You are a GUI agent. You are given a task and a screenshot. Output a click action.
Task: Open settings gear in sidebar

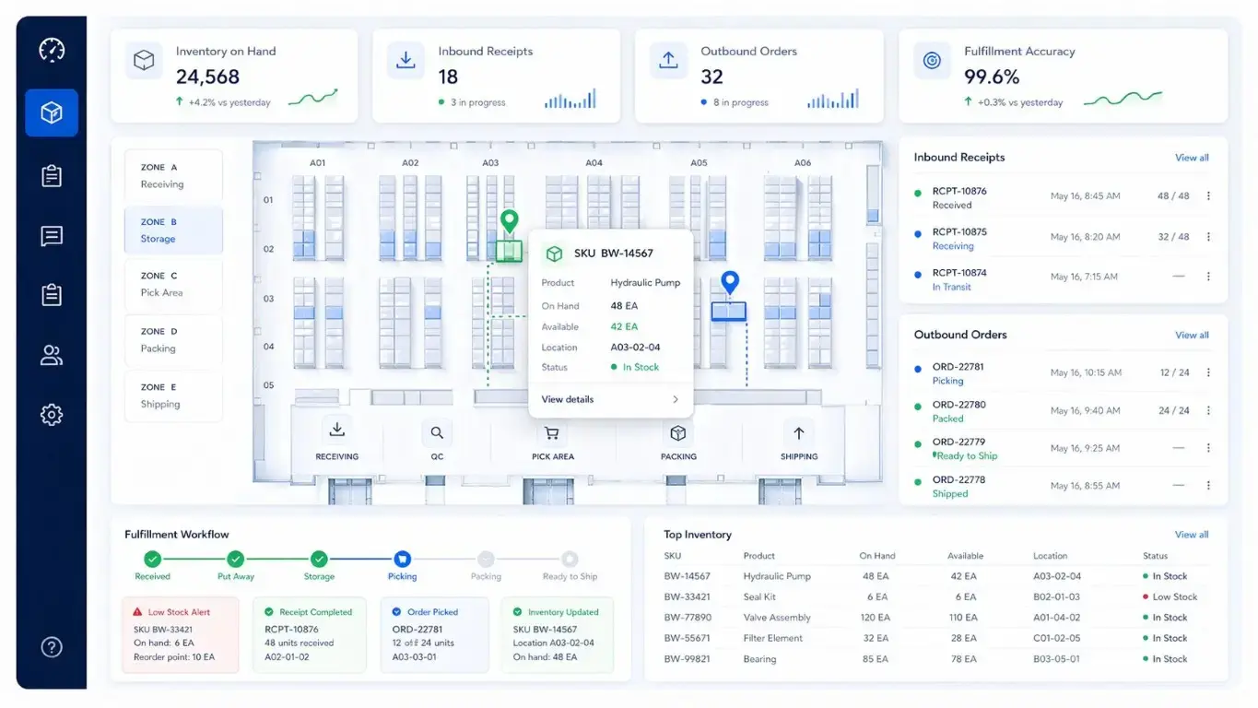(52, 415)
